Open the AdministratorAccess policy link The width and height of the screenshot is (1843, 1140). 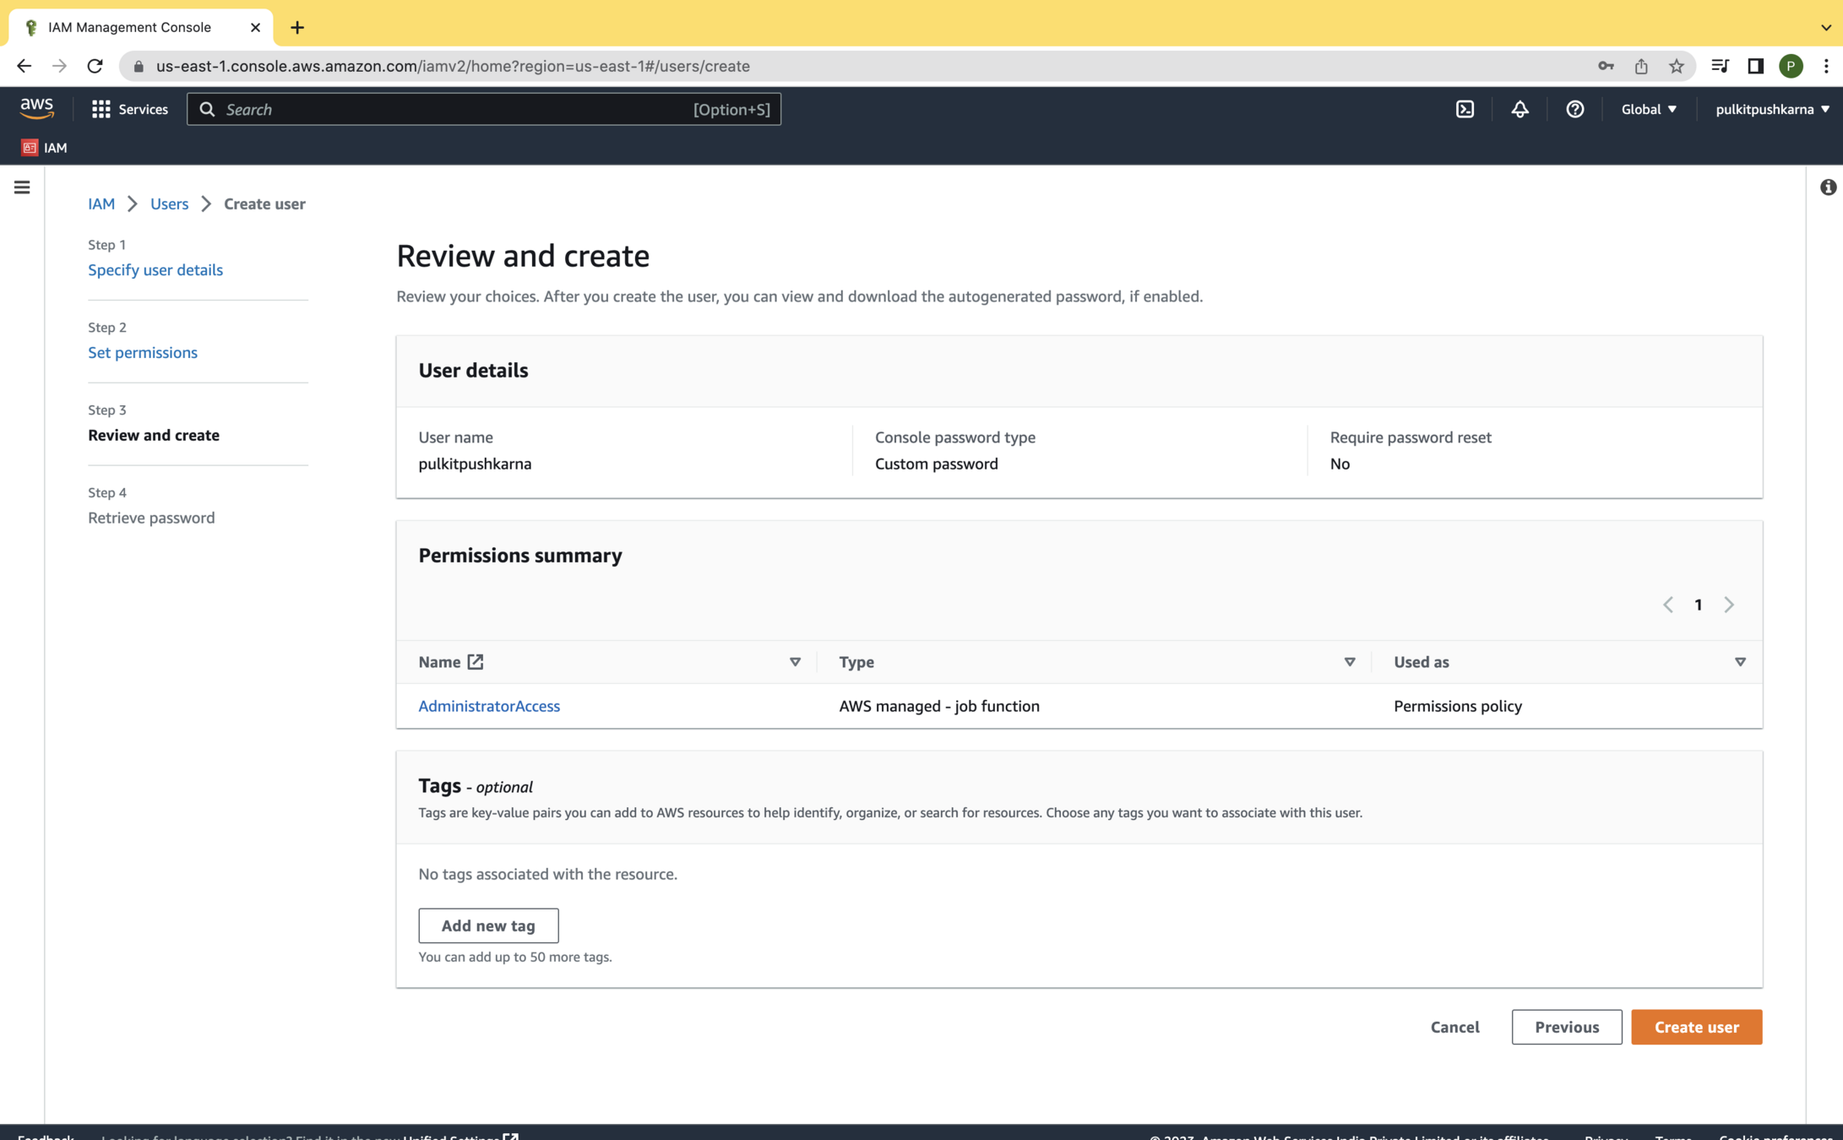coord(489,706)
